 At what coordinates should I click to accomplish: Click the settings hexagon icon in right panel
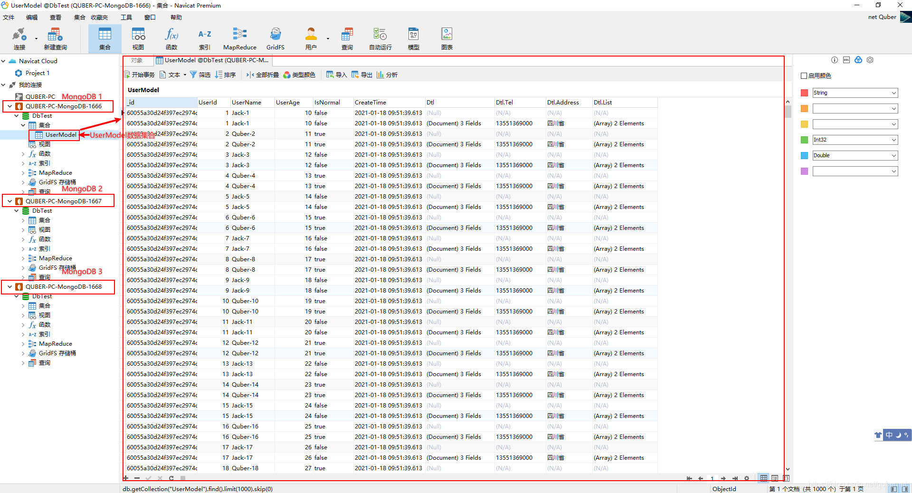point(870,60)
